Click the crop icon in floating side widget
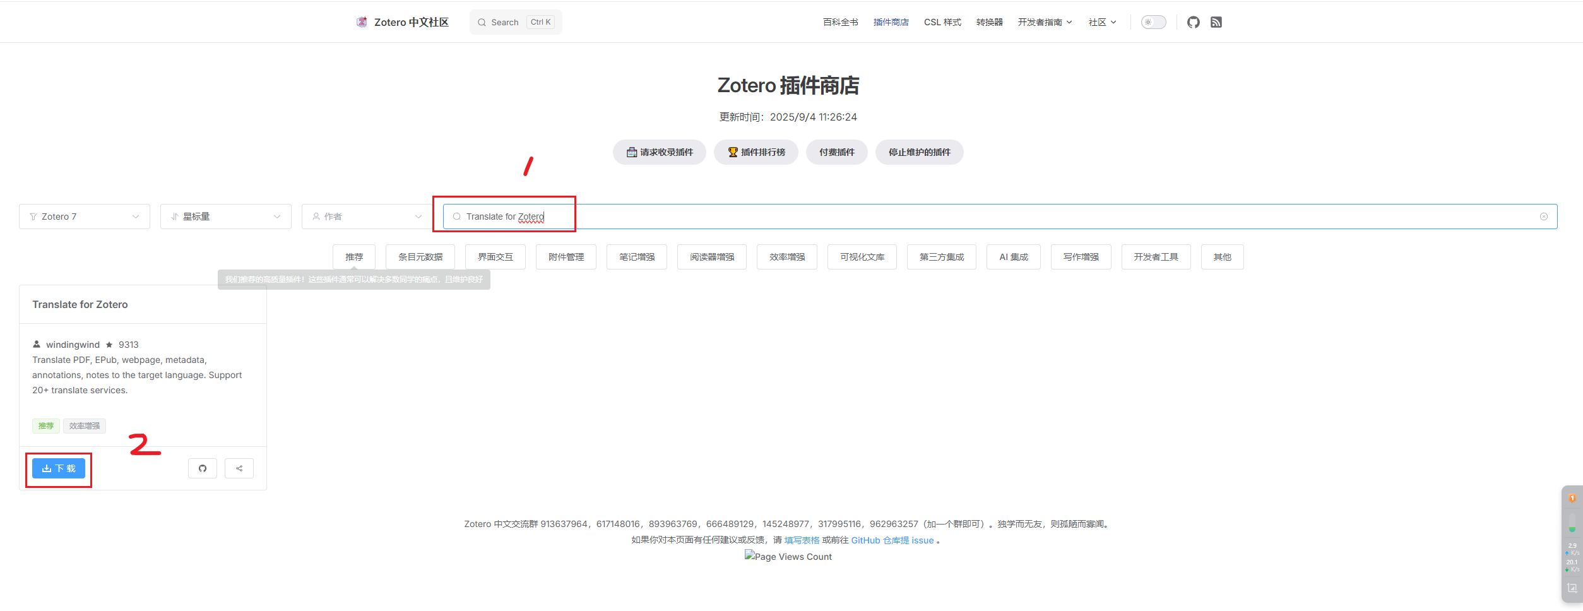 pyautogui.click(x=1572, y=588)
